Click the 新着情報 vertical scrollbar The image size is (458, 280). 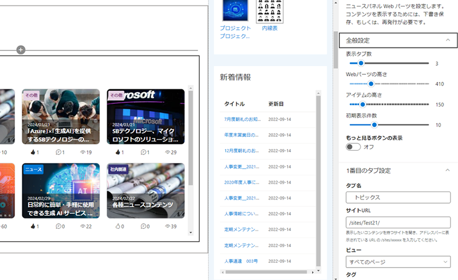pyautogui.click(x=318, y=181)
